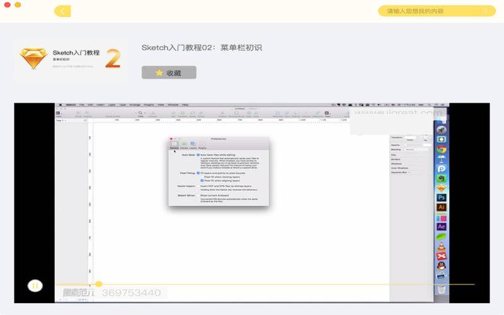The image size is (504, 315).
Task: Open the green leaf app in dock
Action: 442,237
